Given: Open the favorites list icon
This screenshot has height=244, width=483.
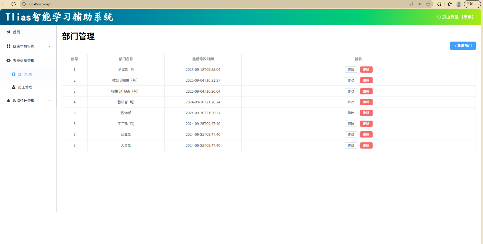Looking at the screenshot, I should [449, 4].
